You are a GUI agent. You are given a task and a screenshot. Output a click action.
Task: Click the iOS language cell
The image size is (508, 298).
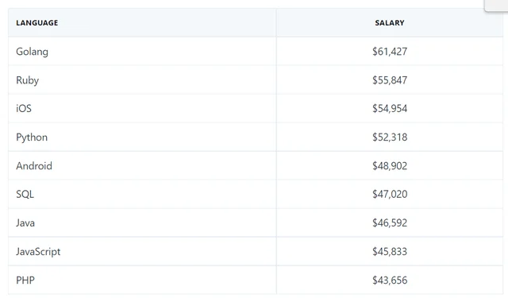(24, 108)
